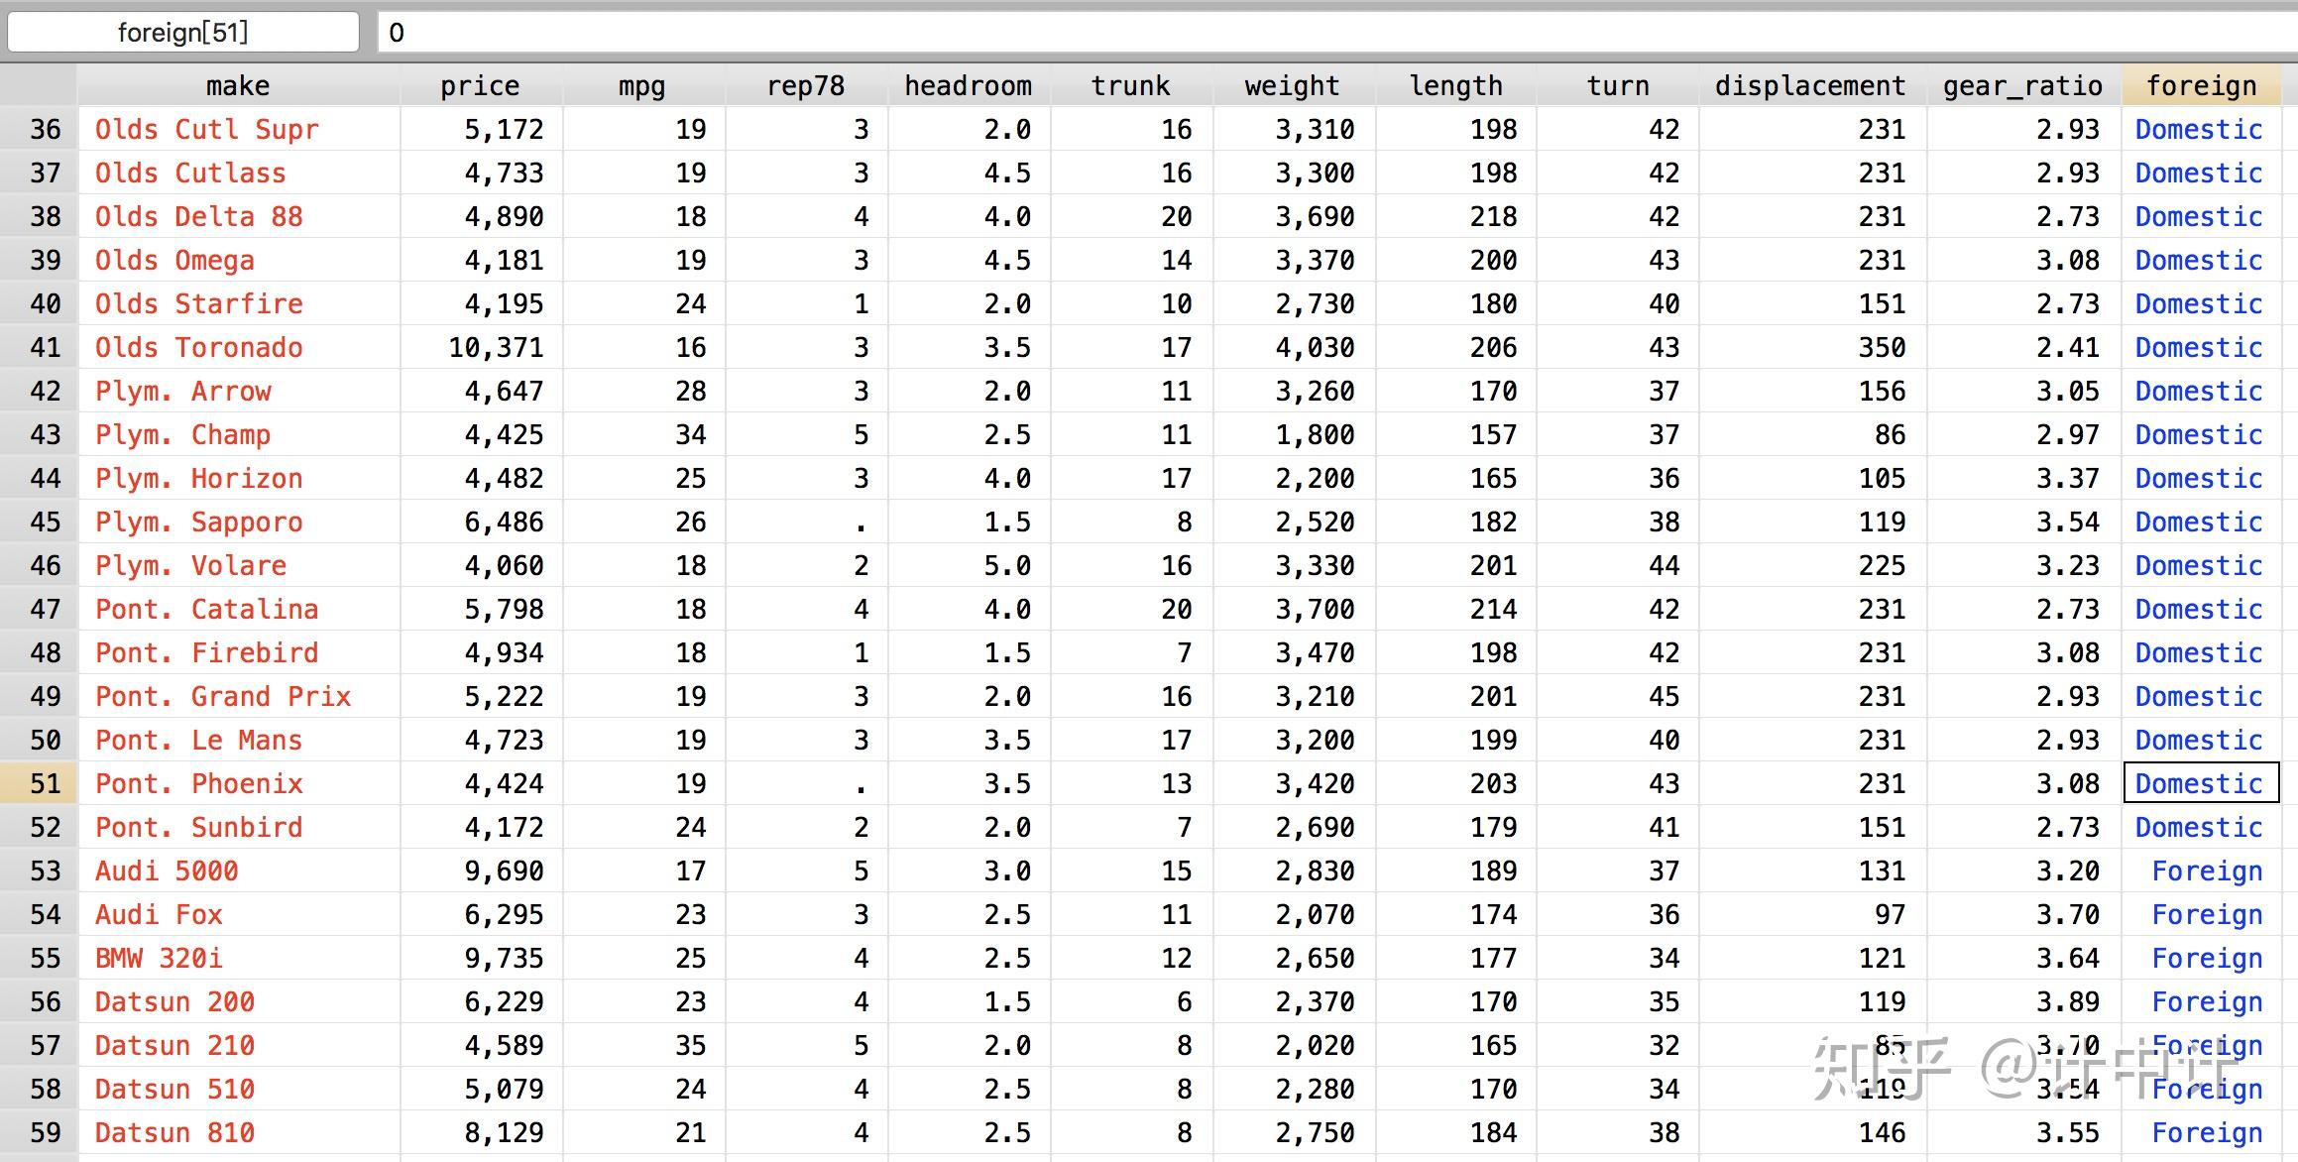Select the make column header

(238, 86)
